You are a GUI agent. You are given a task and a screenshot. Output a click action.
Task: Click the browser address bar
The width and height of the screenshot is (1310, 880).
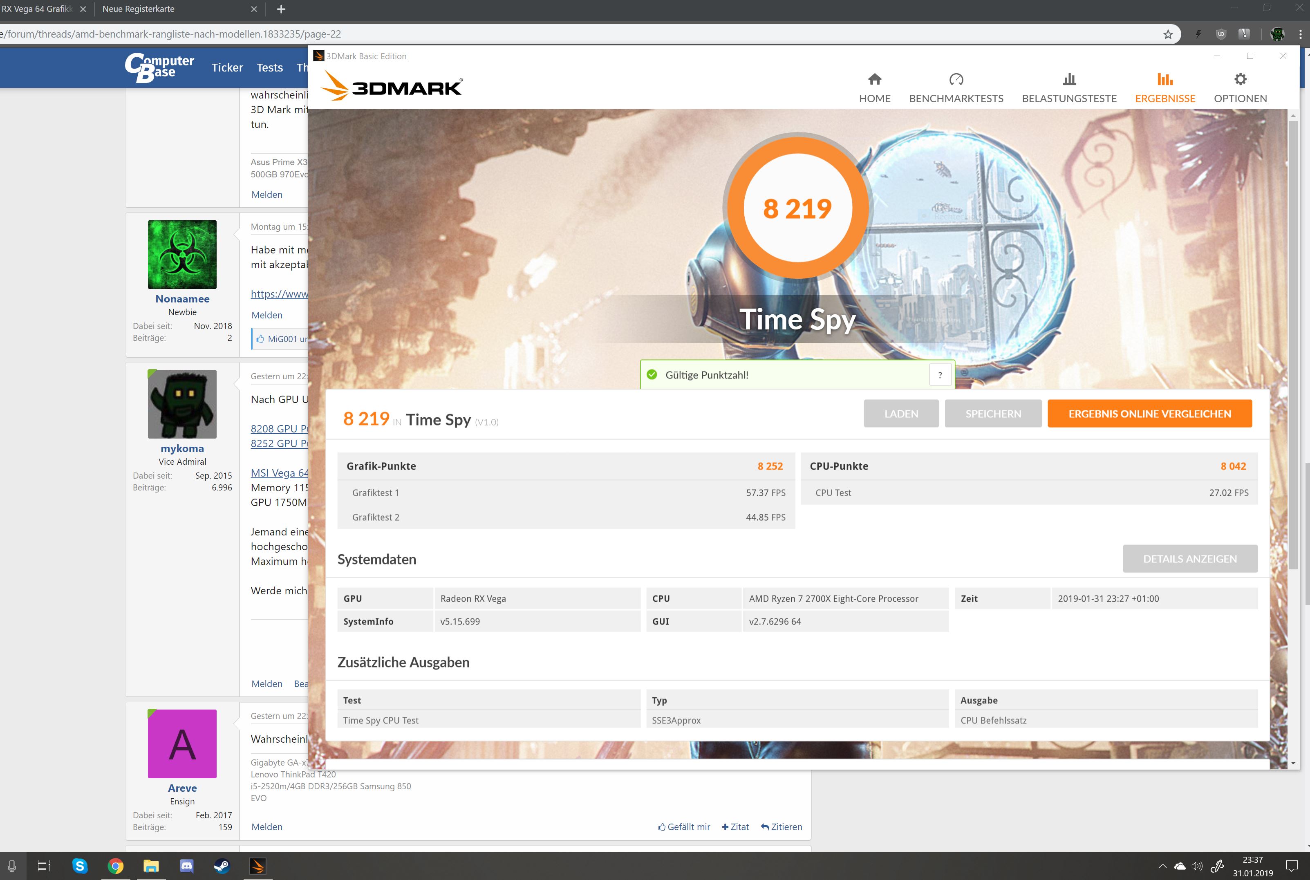click(x=561, y=34)
